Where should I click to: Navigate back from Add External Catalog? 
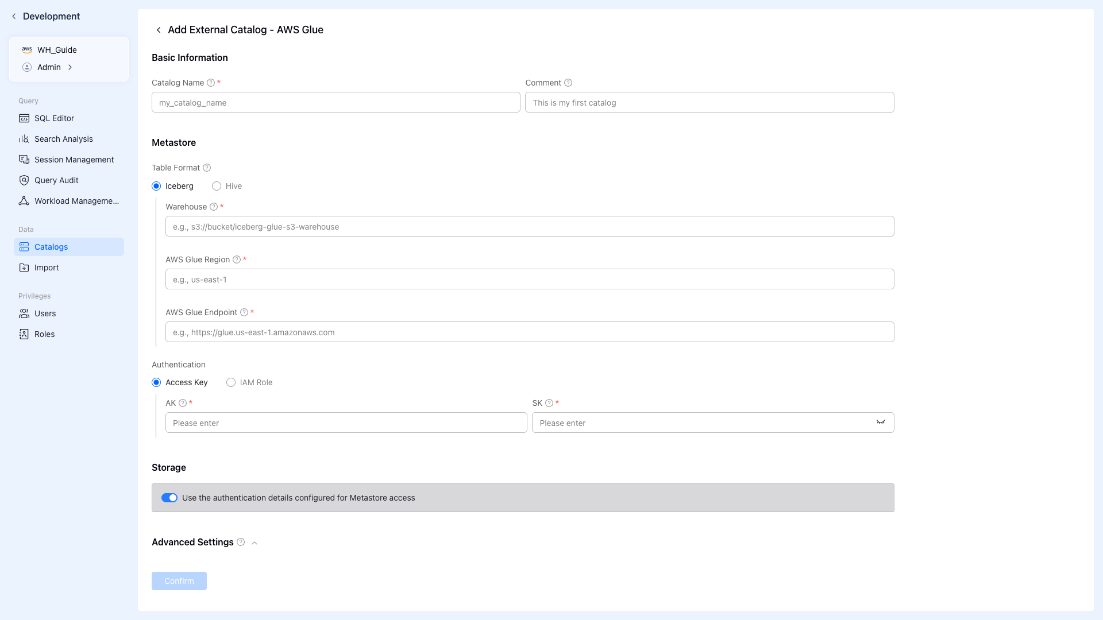(159, 29)
